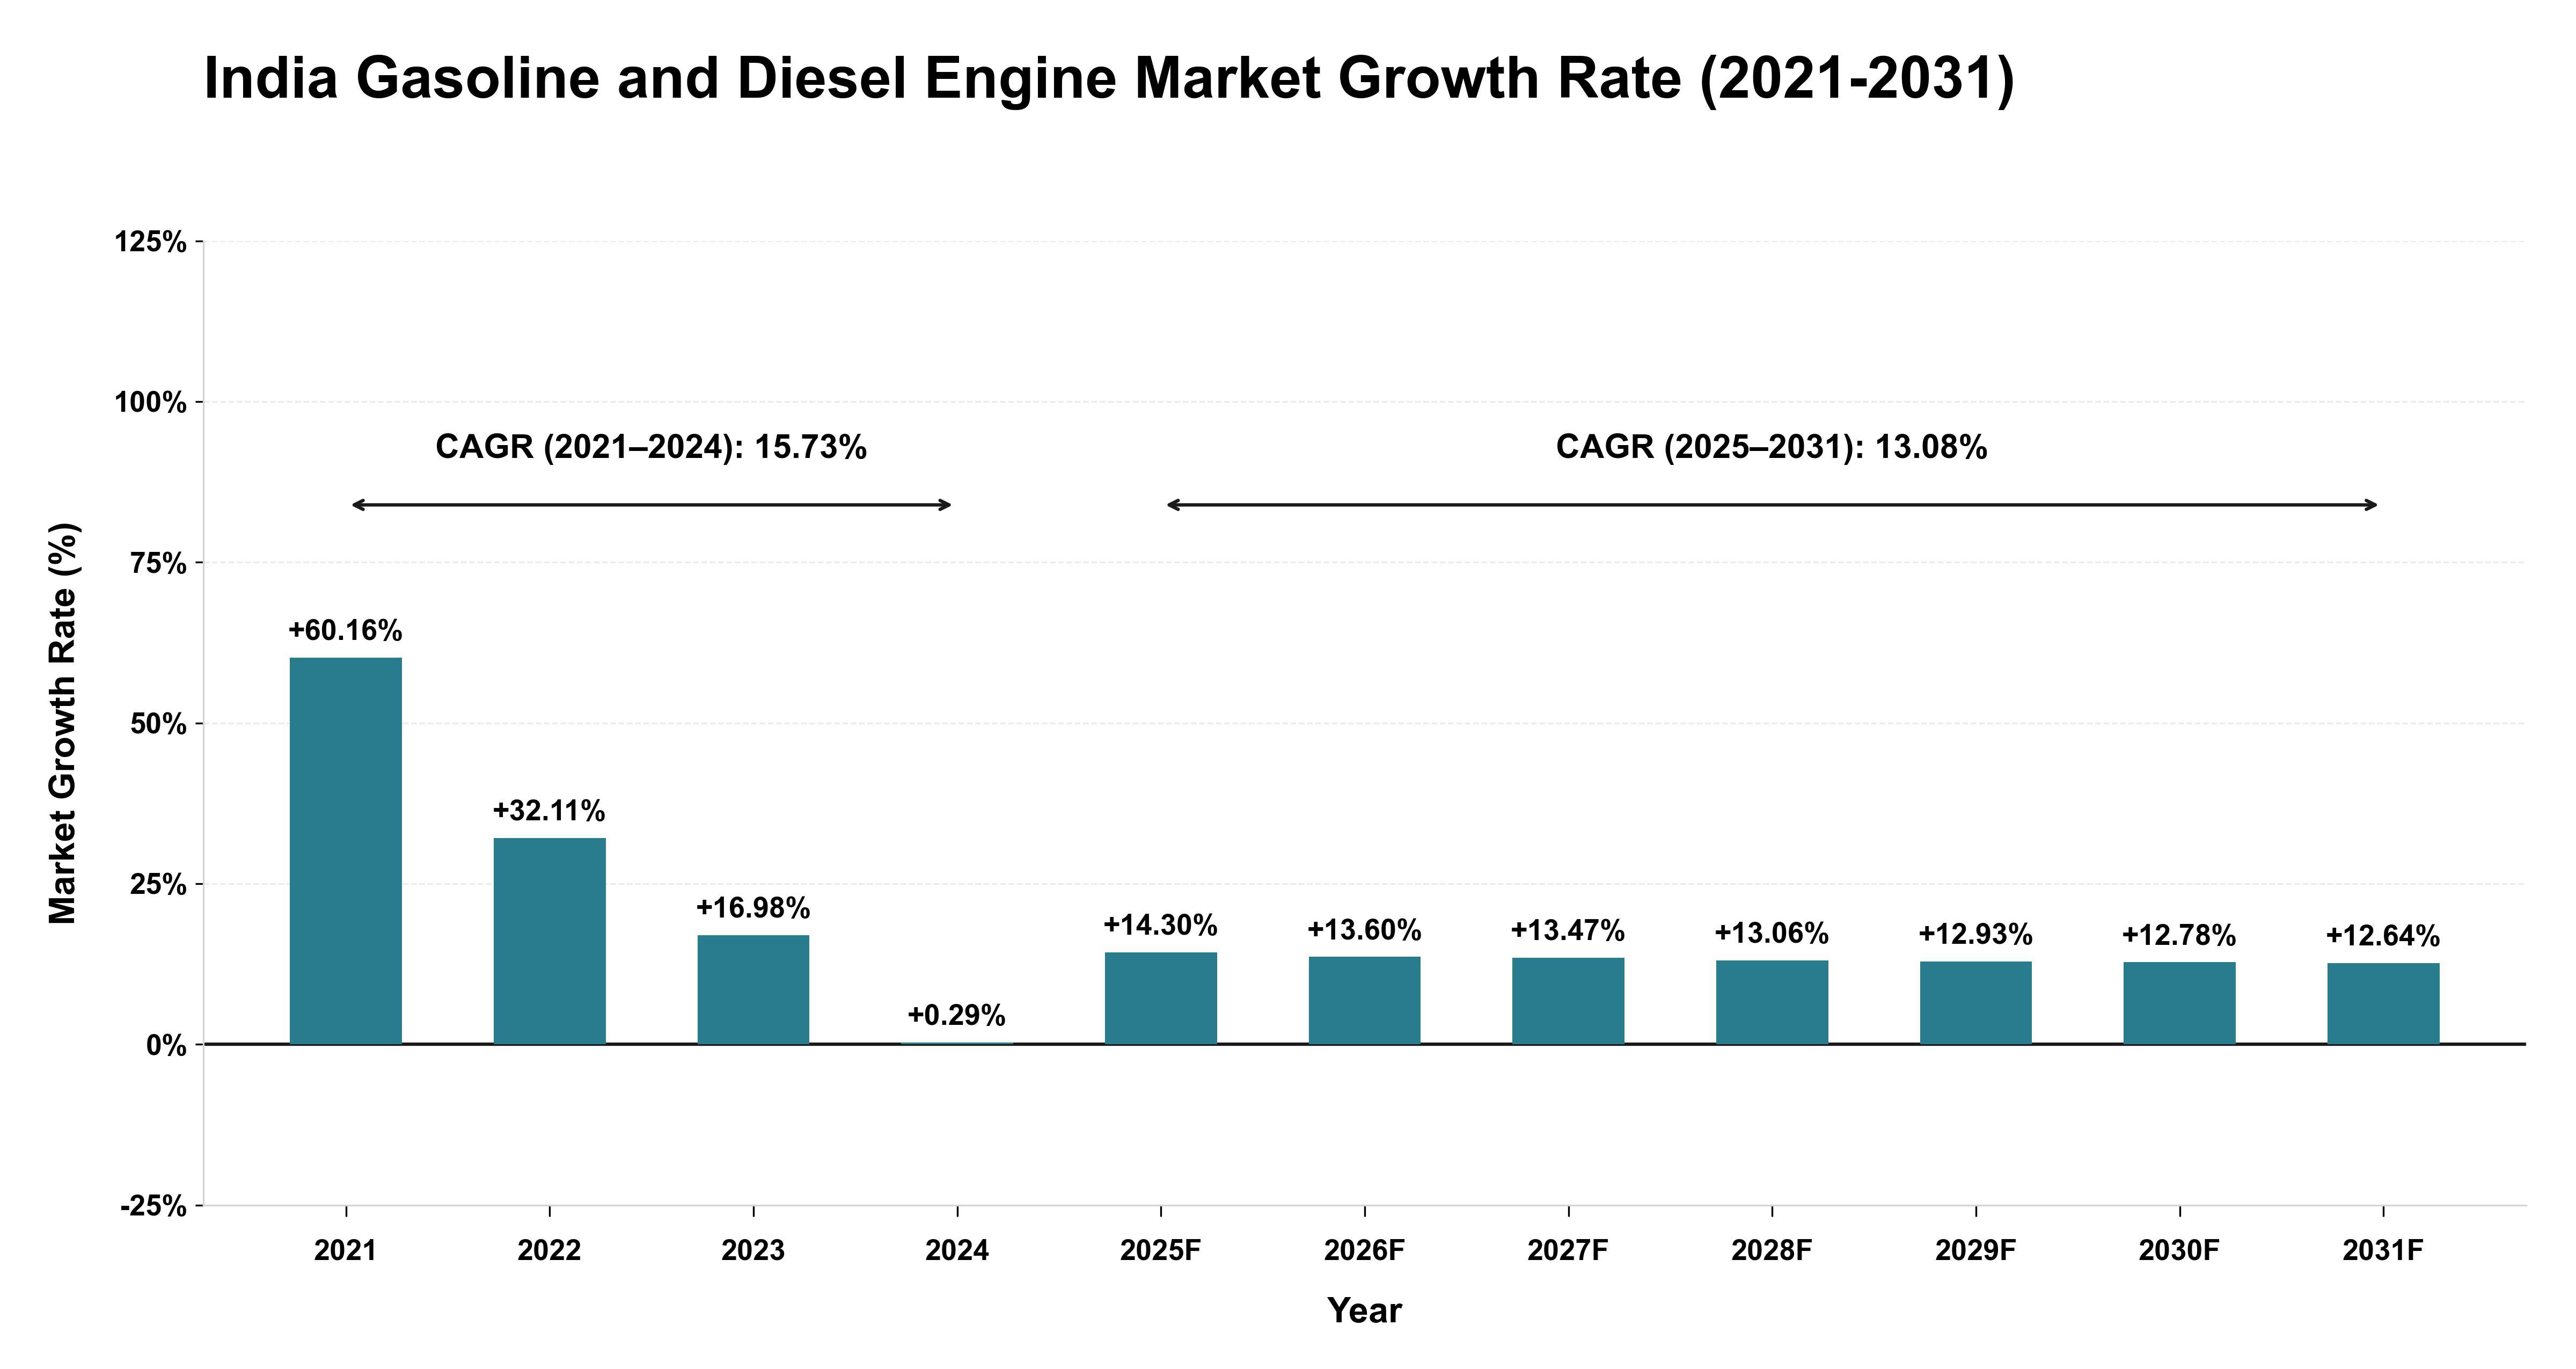Click the 0% y-axis tick label
Screen dimensions: 2576x1369
[167, 1046]
